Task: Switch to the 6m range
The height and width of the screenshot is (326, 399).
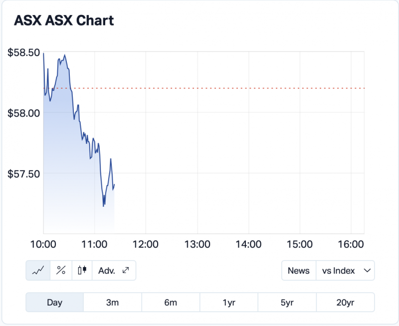Action: (x=171, y=302)
